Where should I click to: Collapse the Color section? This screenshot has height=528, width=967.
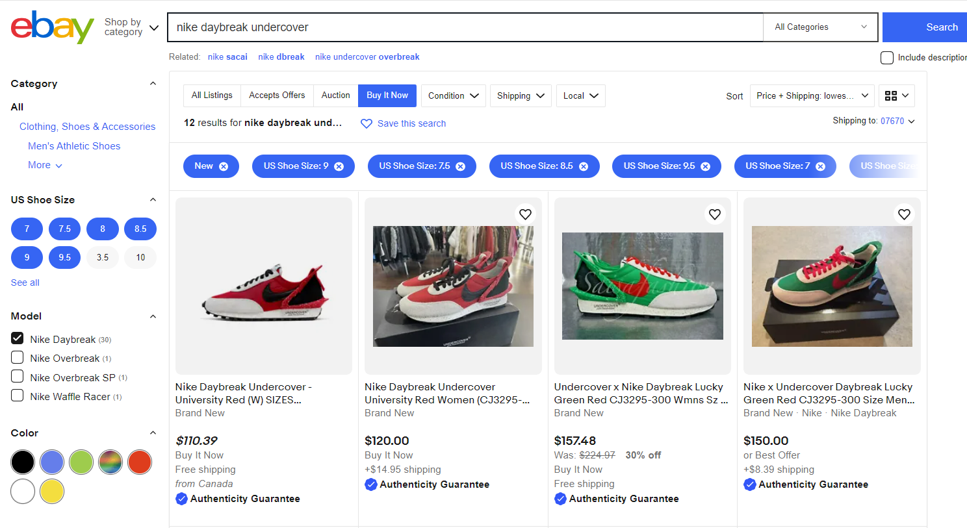pyautogui.click(x=153, y=433)
